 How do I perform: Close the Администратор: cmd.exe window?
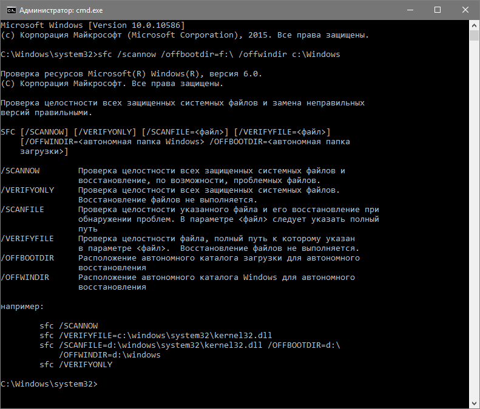(464, 10)
